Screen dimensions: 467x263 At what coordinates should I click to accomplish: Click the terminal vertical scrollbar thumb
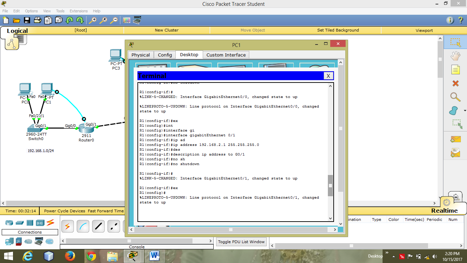click(x=330, y=185)
